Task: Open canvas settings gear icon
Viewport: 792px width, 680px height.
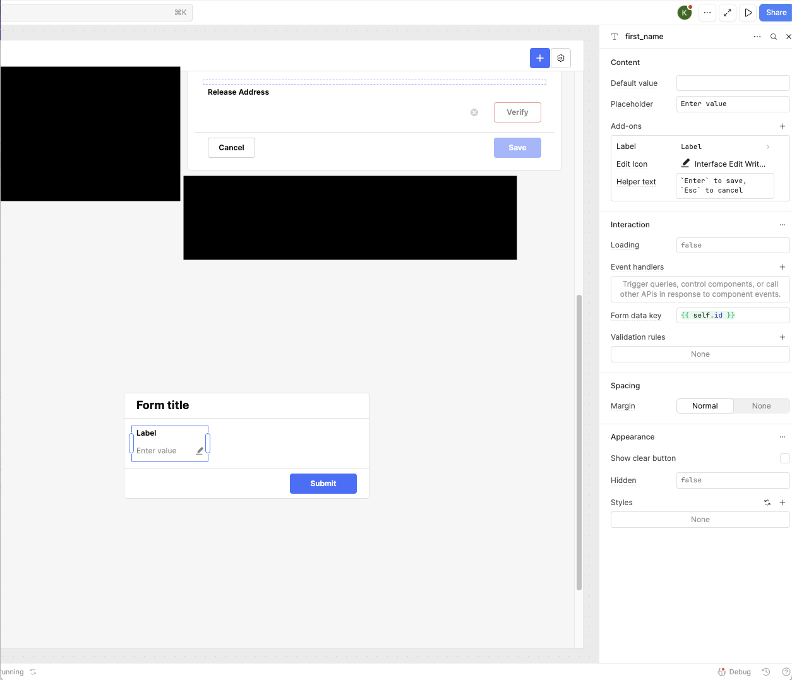Action: pos(561,58)
